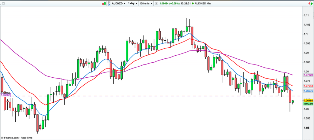Image resolution: width=314 pixels, height=140 pixels.
Task: Expand the 1 day timeframe dropdown
Action: coord(132,3)
